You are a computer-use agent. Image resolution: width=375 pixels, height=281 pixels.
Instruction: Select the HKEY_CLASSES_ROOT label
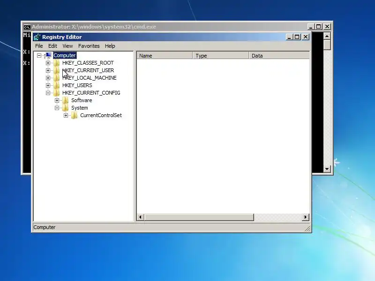(88, 63)
